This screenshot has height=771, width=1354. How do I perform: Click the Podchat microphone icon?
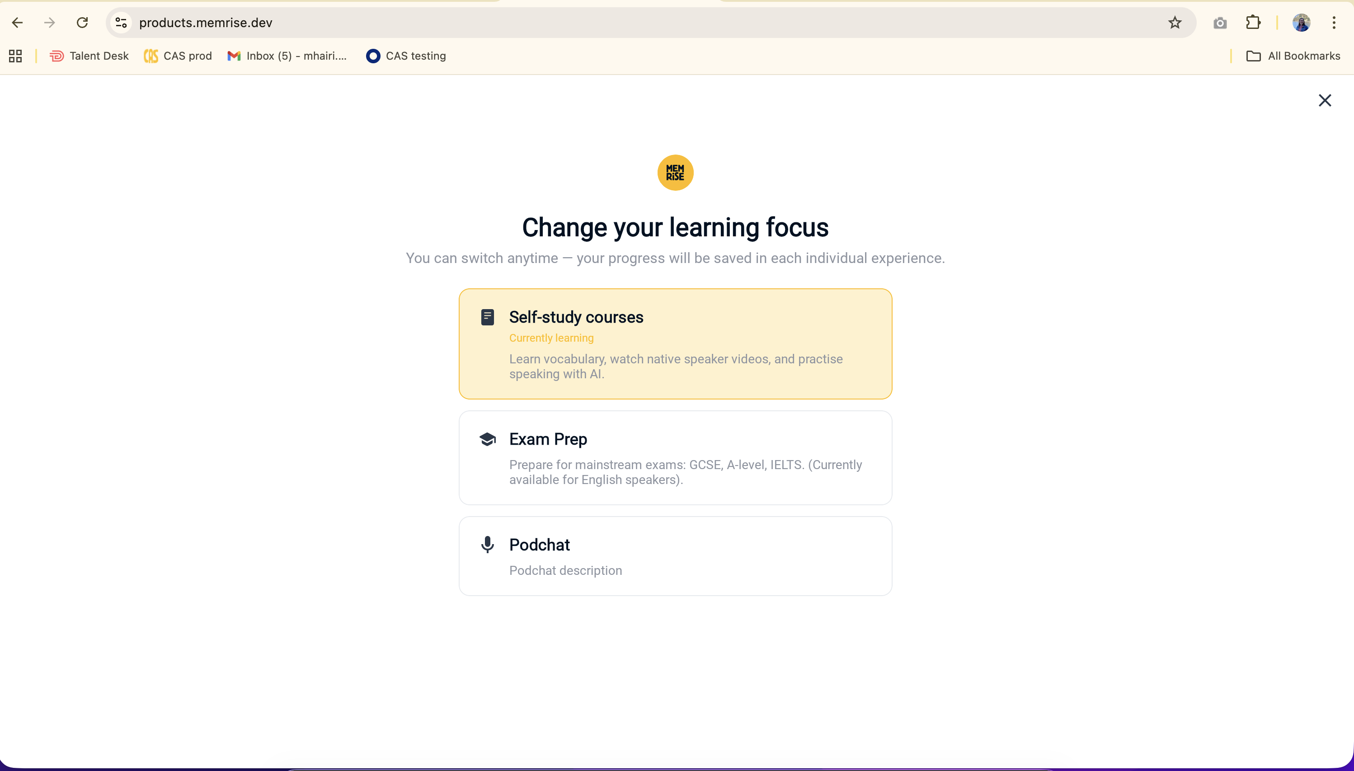(x=487, y=545)
